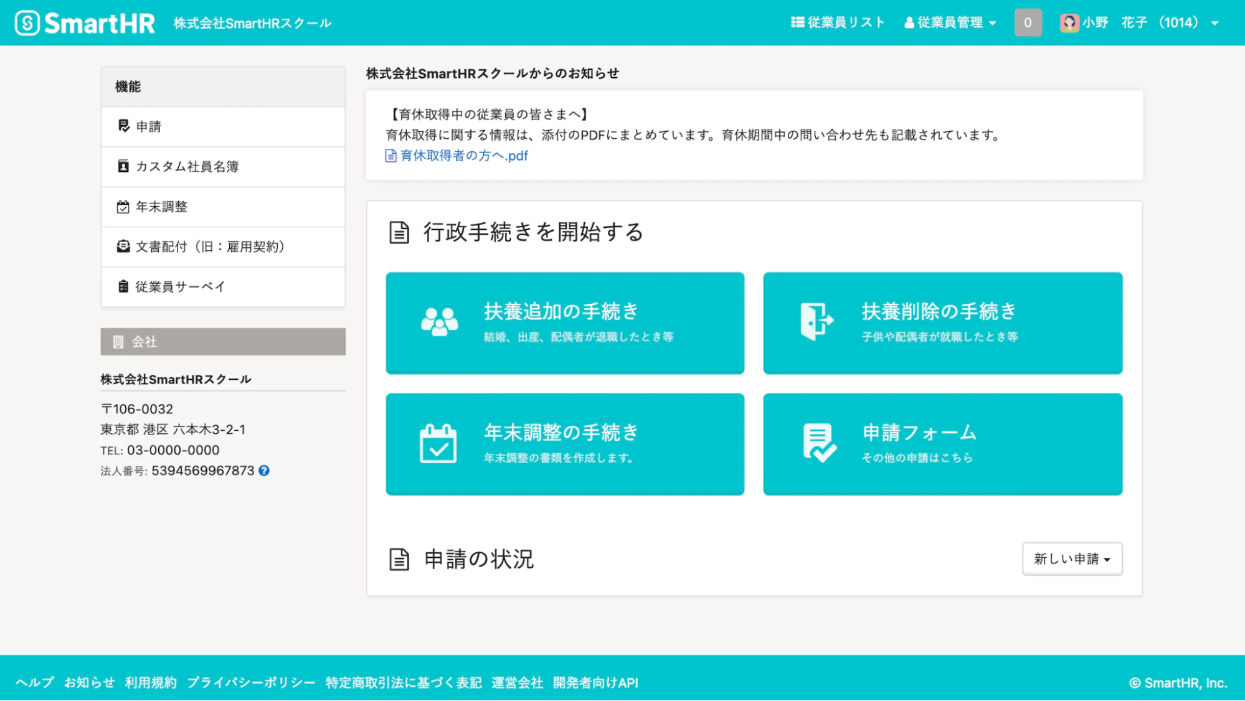The height and width of the screenshot is (701, 1245).
Task: Select the 会社 sidebar item
Action: [x=223, y=341]
